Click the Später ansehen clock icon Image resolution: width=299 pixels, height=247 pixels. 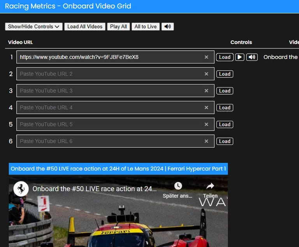(178, 186)
